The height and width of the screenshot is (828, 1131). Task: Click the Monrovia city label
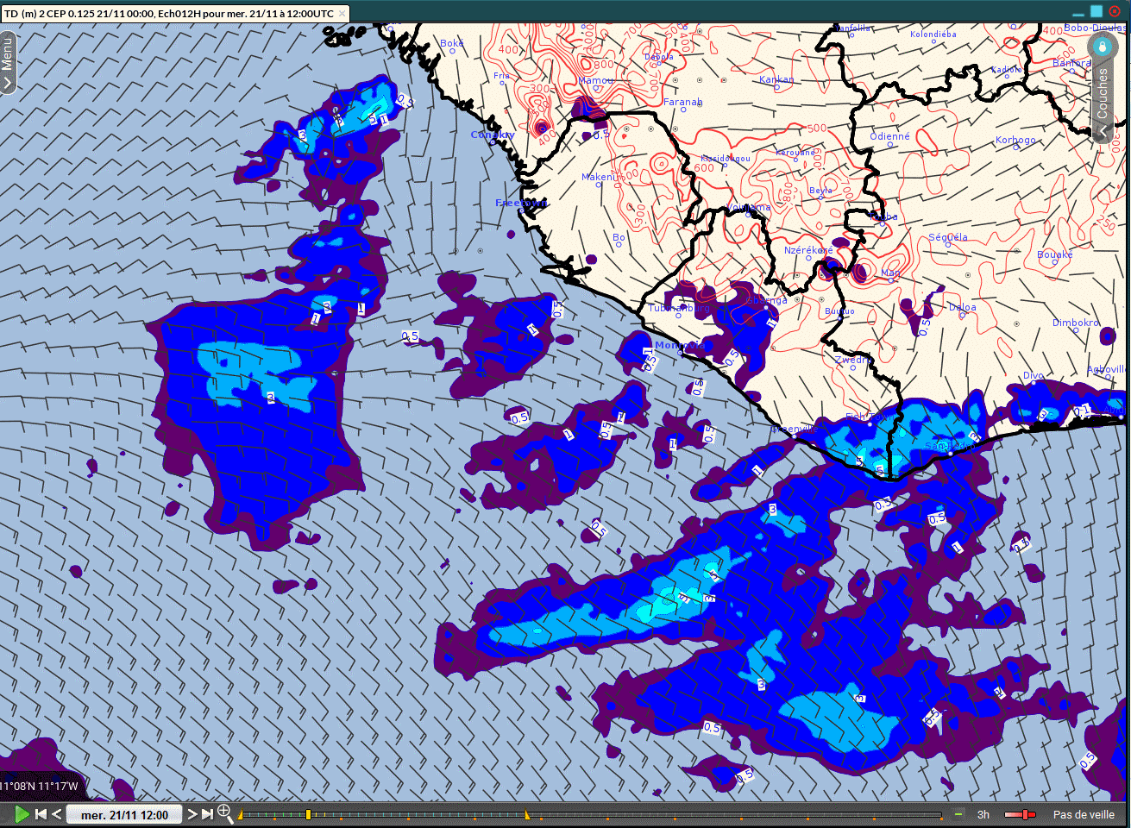[x=680, y=345]
